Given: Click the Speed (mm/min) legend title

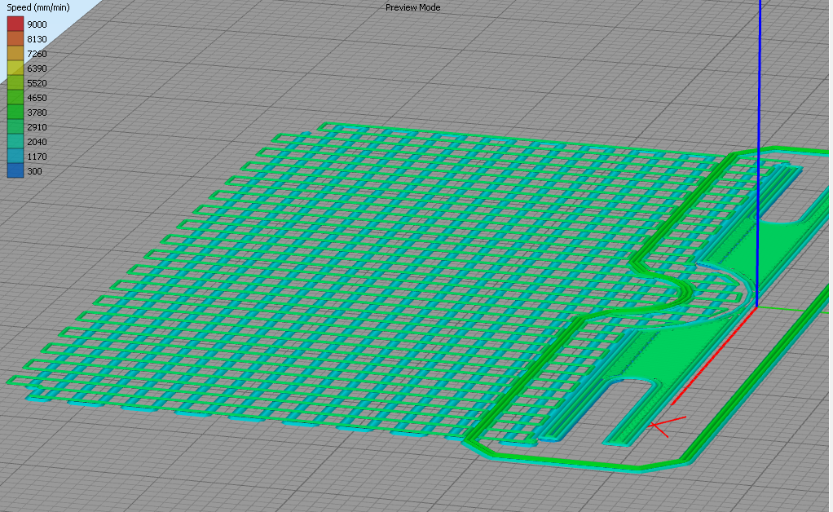Looking at the screenshot, I should click(37, 7).
